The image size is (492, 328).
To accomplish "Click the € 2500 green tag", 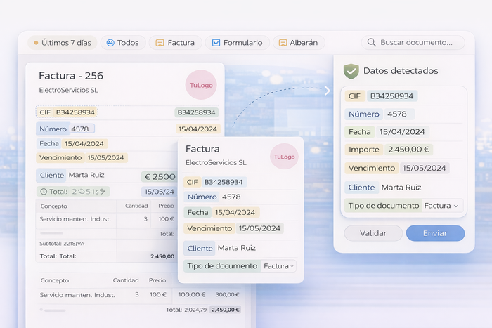I will click(x=160, y=177).
